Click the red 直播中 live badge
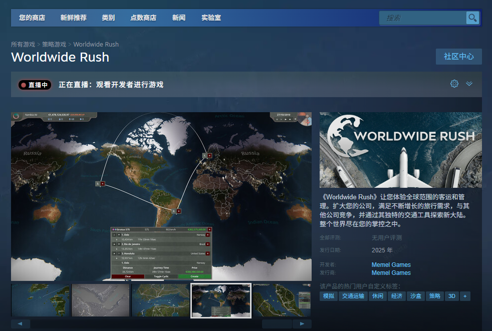 [35, 85]
